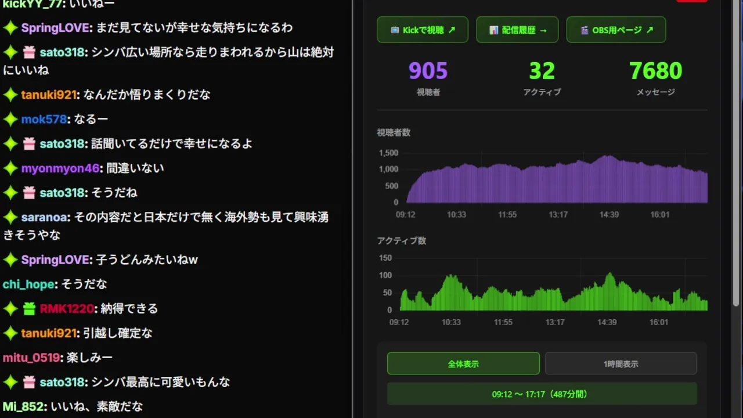Click pink gift badge on sato318's シンバ広い場所 message
Screen dimensions: 743x418
coord(29,52)
